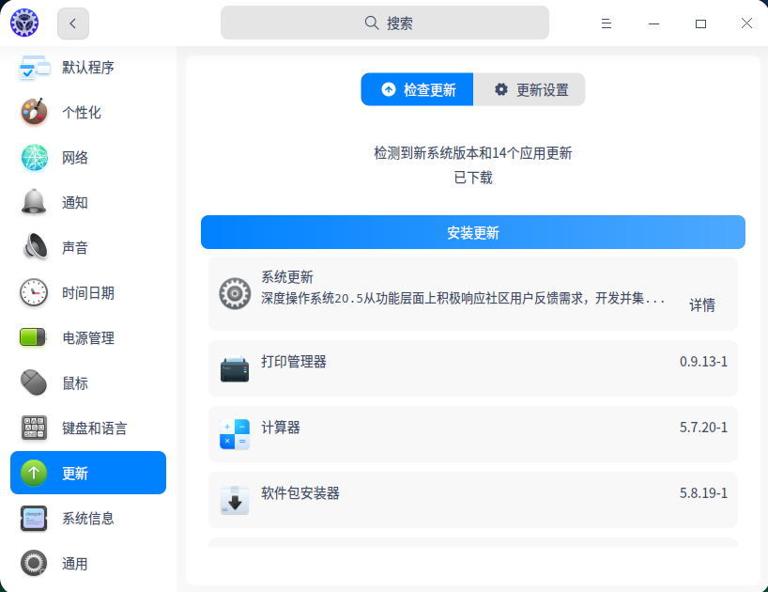
Task: Select the 电源管理 battery icon
Action: [34, 337]
